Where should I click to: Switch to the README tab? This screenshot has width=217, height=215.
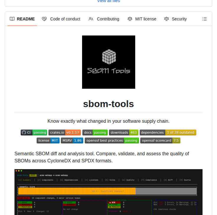[x=22, y=19]
